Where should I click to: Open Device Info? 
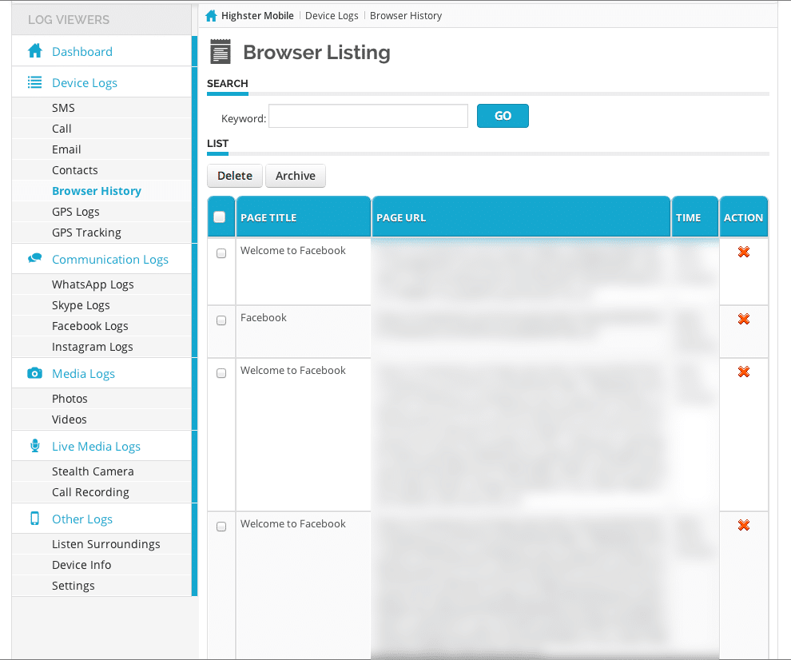(81, 565)
